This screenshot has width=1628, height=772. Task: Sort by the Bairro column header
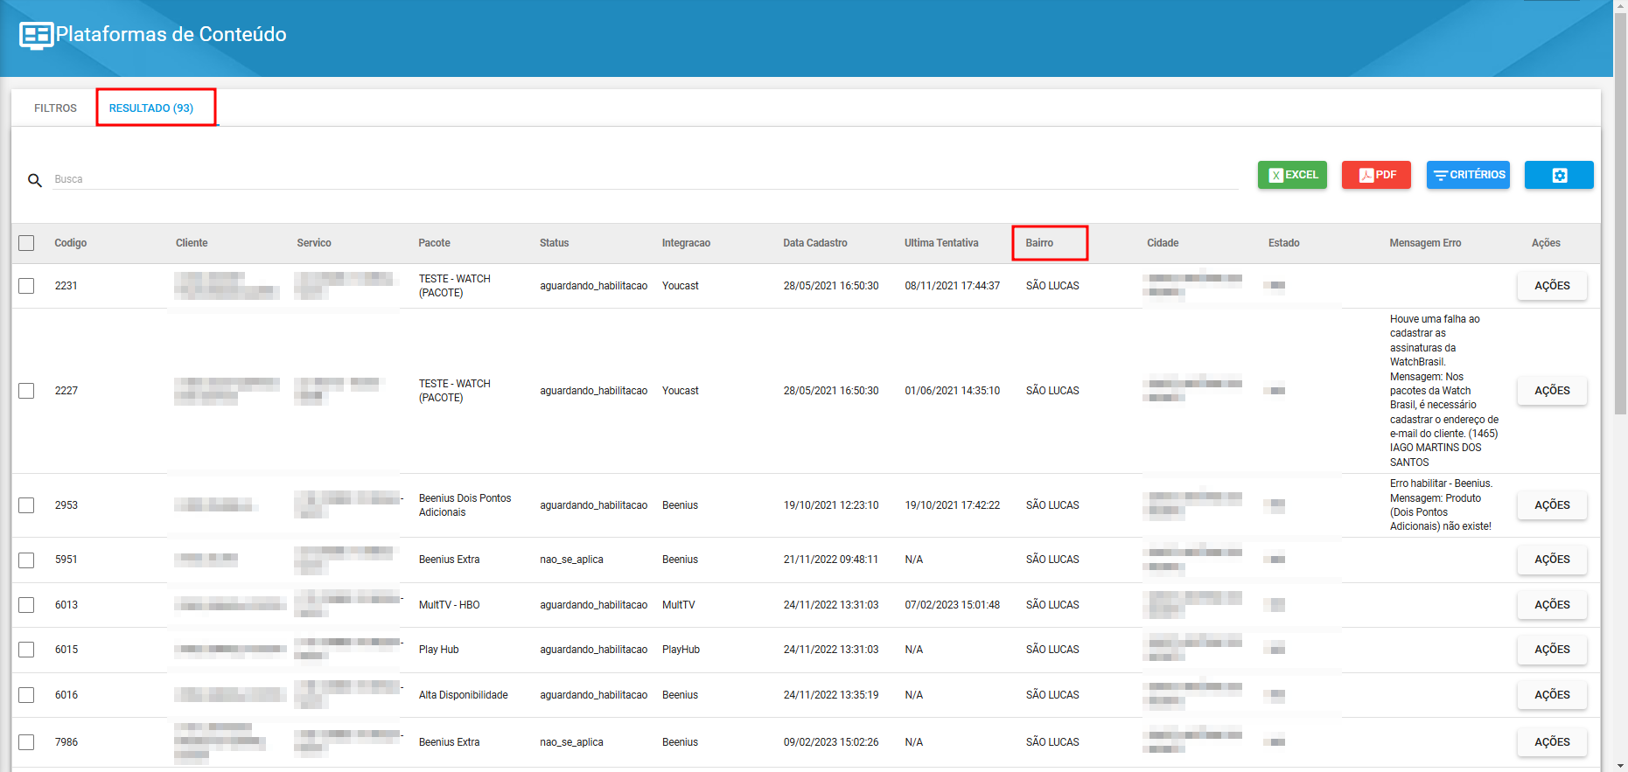point(1039,243)
